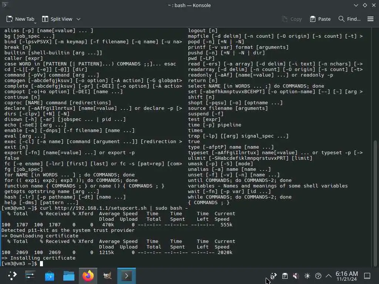The height and width of the screenshot is (284, 379).
Task: Open the updates notifier tray icon
Action: [274, 276]
